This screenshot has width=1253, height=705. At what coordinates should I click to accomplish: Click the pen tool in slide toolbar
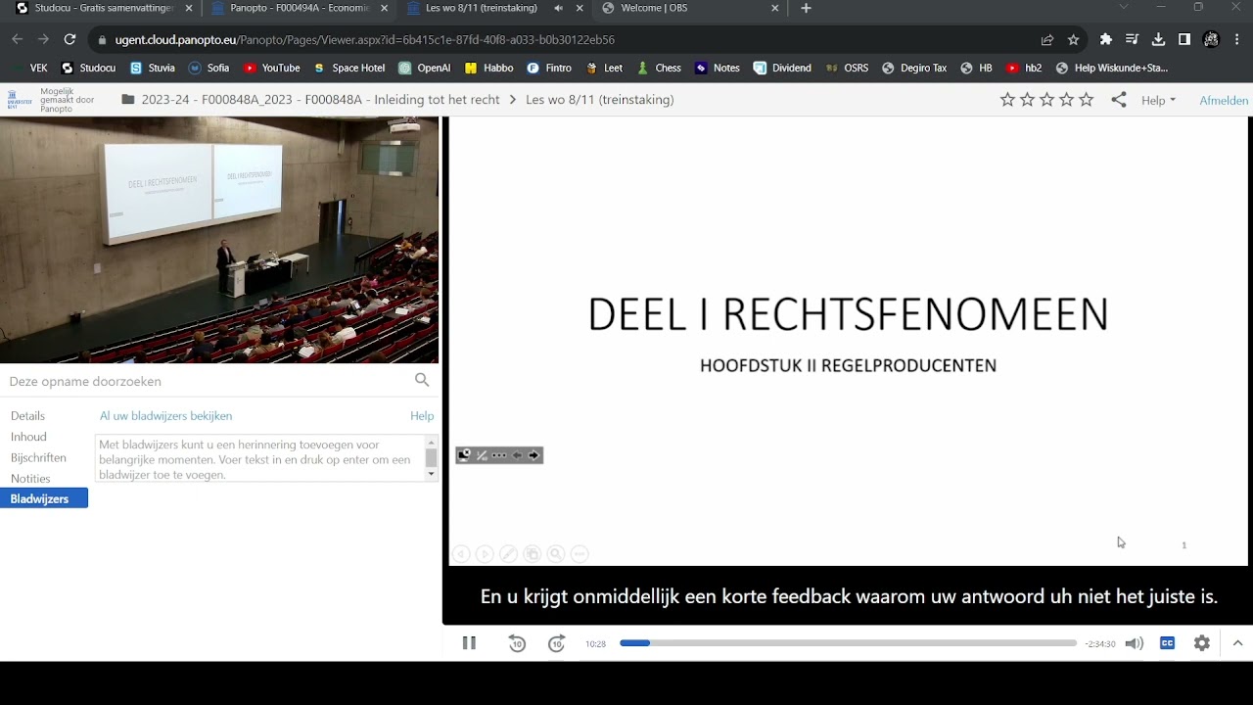click(482, 455)
